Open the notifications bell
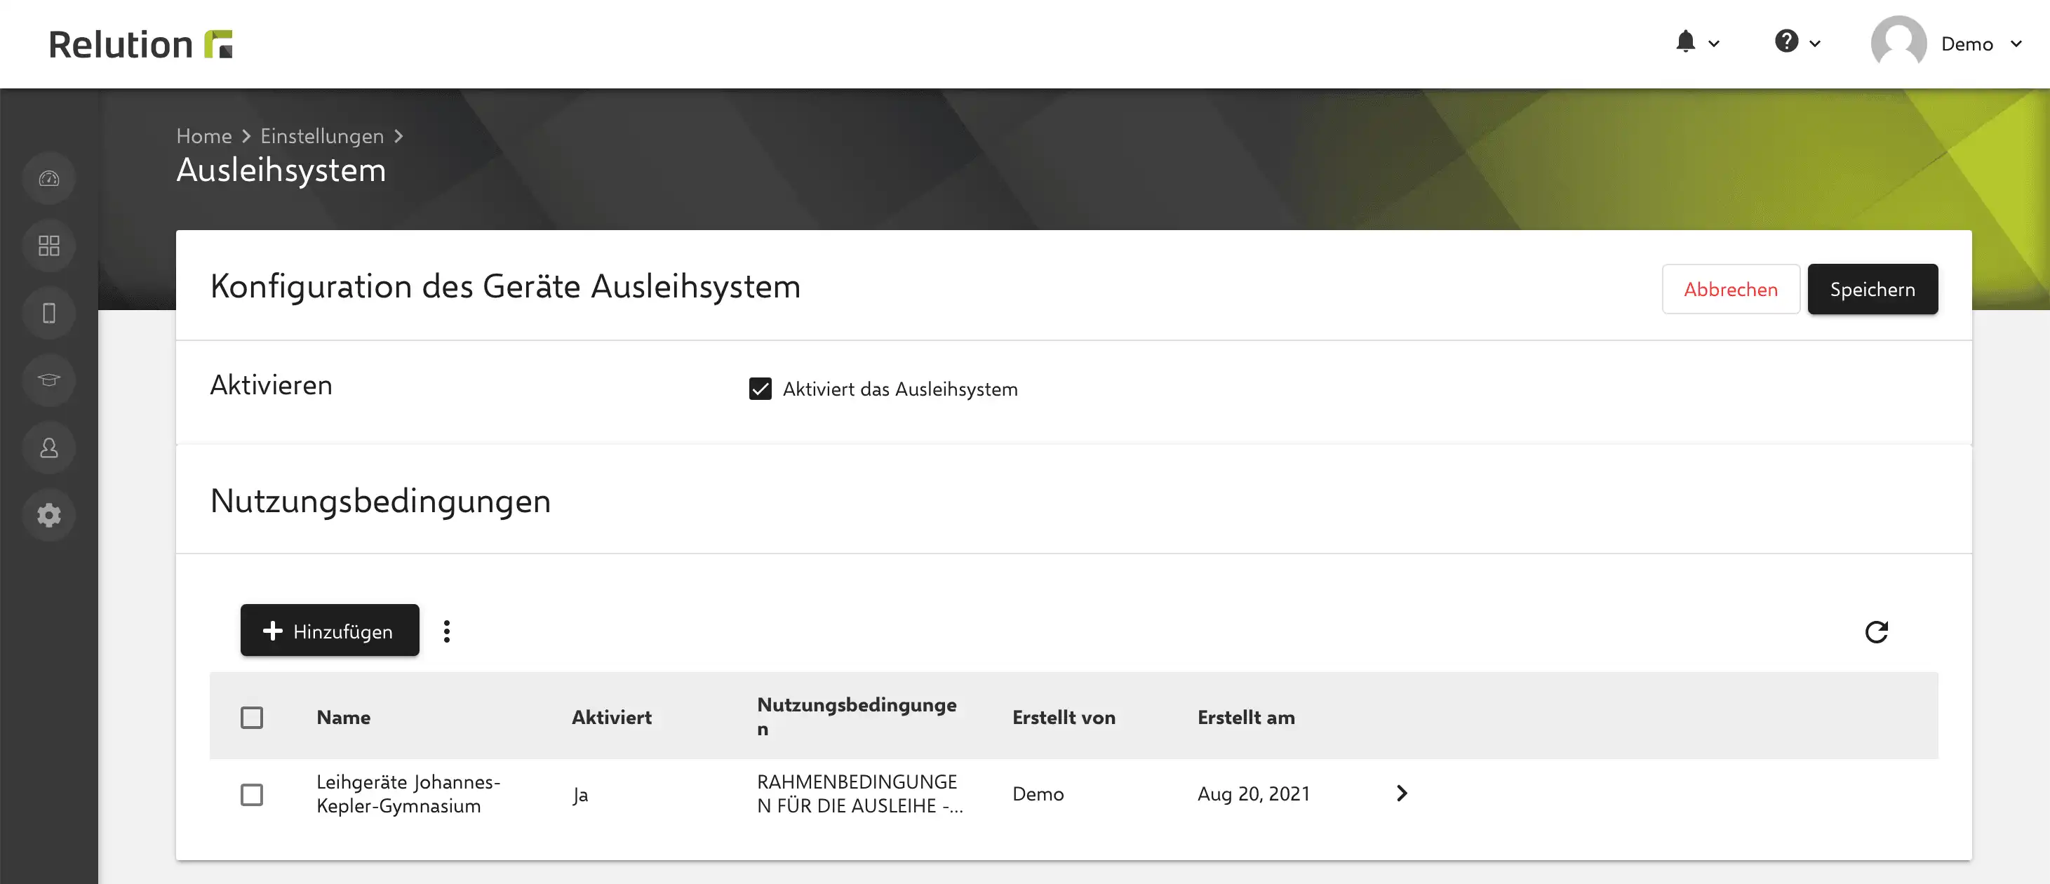Viewport: 2050px width, 884px height. click(1684, 42)
